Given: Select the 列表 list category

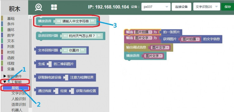Looking at the screenshot, I should coord(11,46).
